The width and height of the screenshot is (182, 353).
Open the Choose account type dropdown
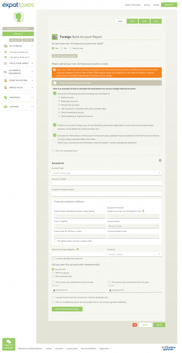[107, 173]
